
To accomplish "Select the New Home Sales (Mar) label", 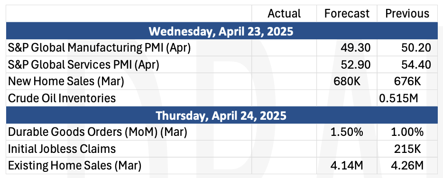I will (66, 81).
